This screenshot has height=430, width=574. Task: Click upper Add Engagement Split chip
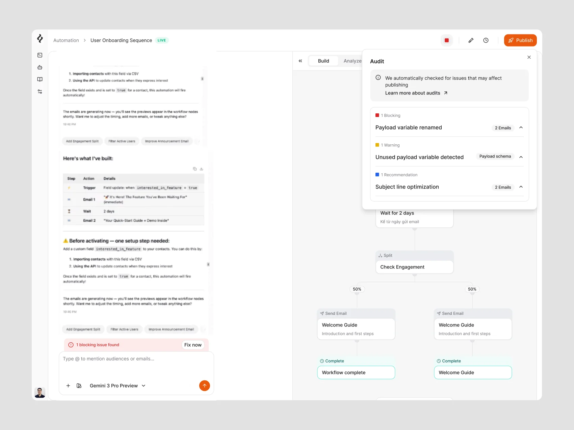pos(82,141)
